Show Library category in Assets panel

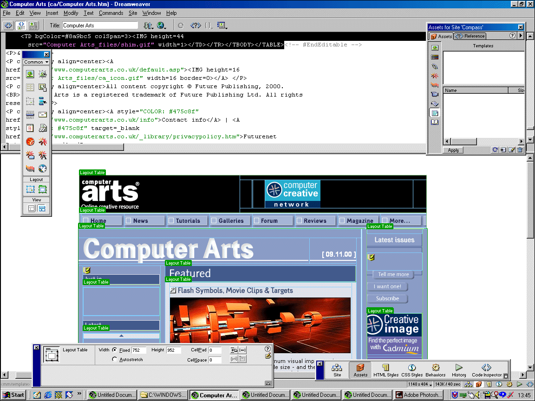click(x=435, y=122)
